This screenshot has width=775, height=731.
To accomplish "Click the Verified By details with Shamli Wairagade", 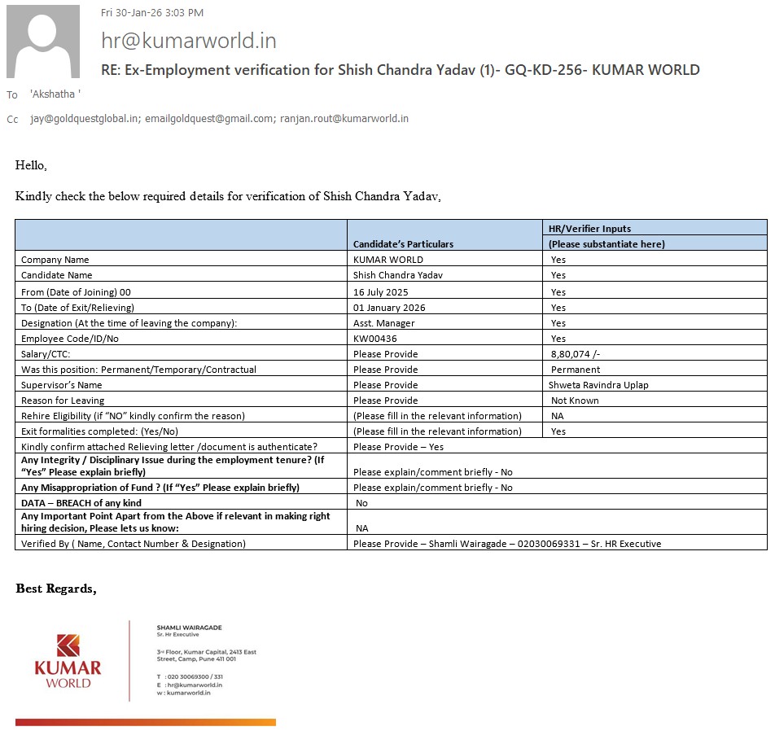I will click(507, 543).
